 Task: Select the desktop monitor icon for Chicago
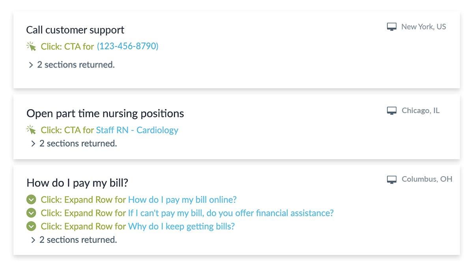click(x=391, y=111)
